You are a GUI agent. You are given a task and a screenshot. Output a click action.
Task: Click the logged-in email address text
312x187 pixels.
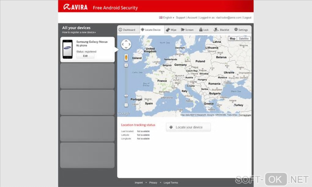[x=228, y=18]
